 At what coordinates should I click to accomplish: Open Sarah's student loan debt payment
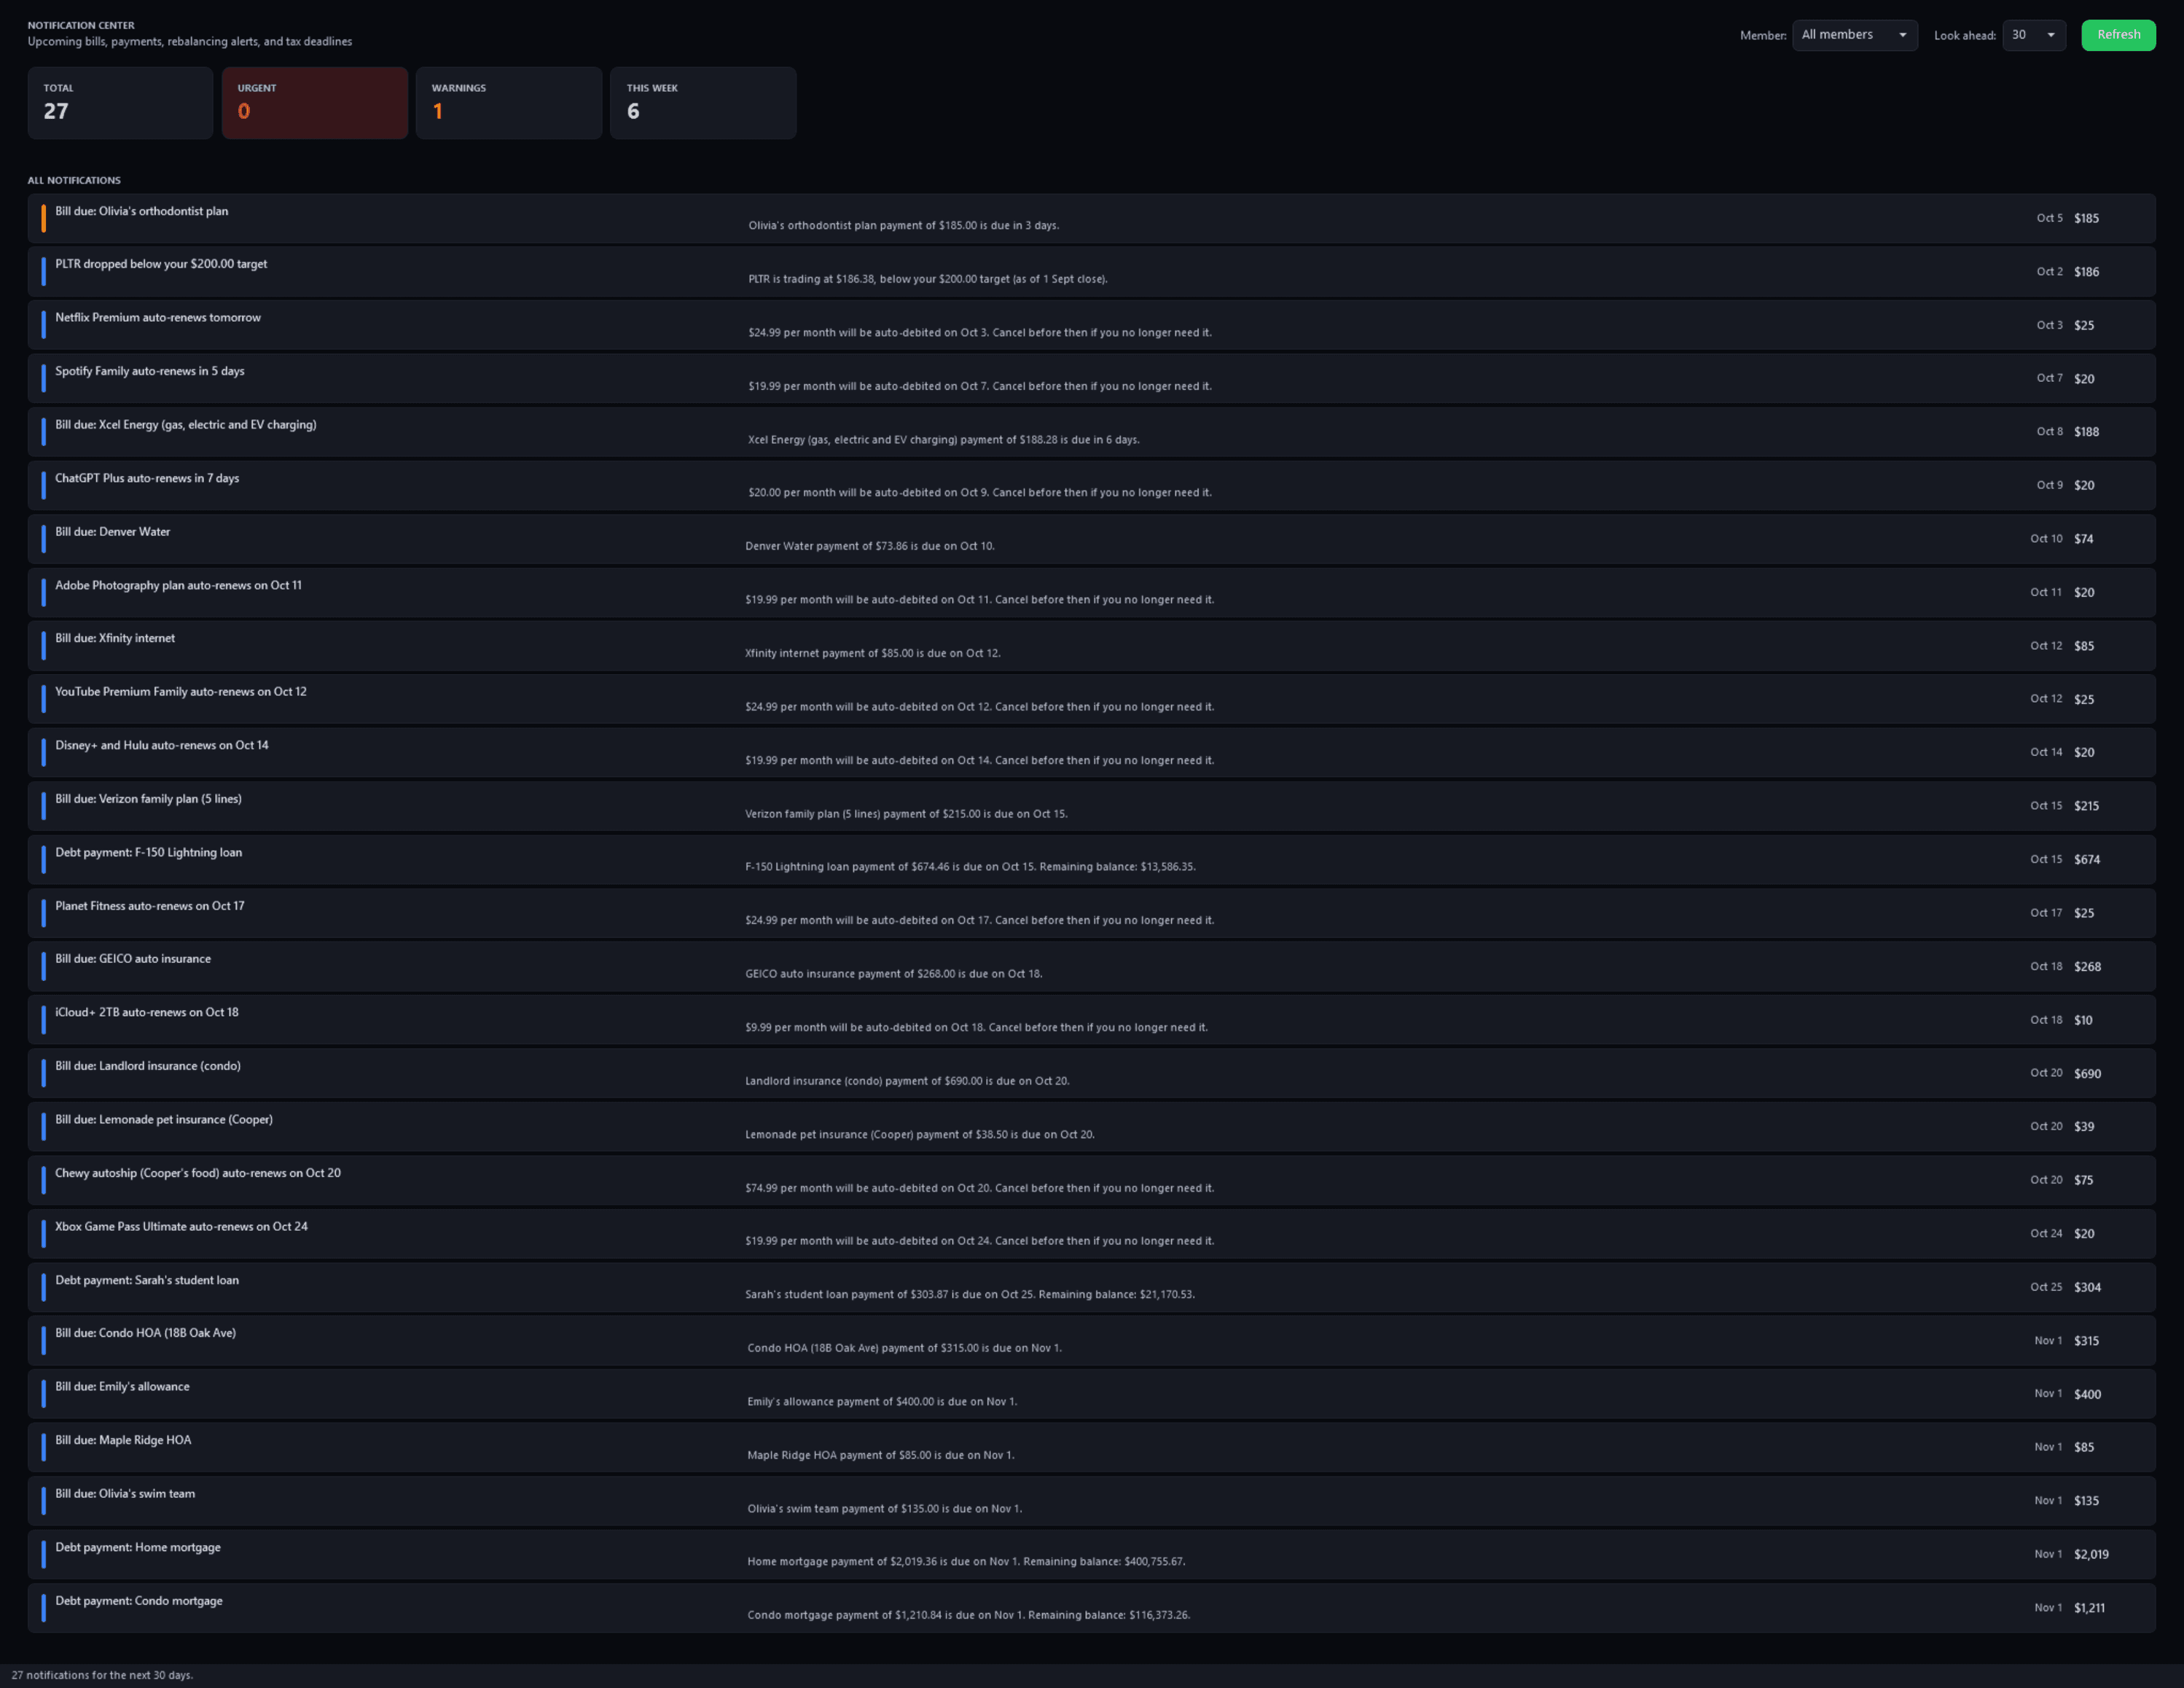click(1091, 1287)
